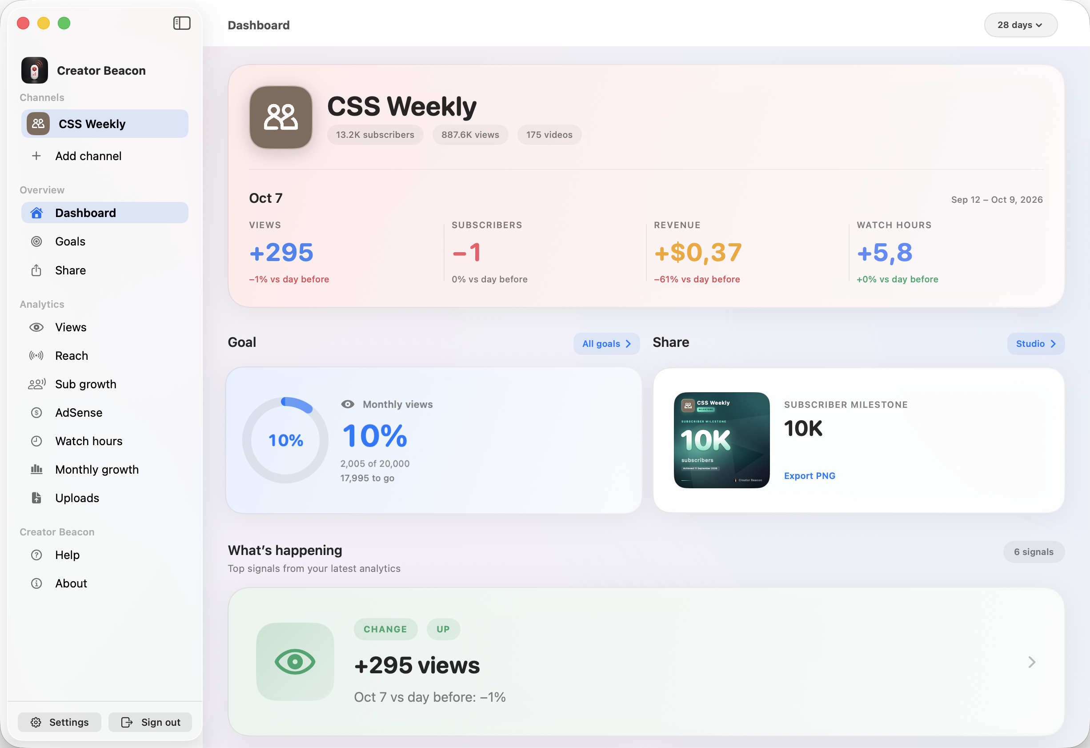Open the Uploads page
1090x748 pixels.
[x=104, y=498]
